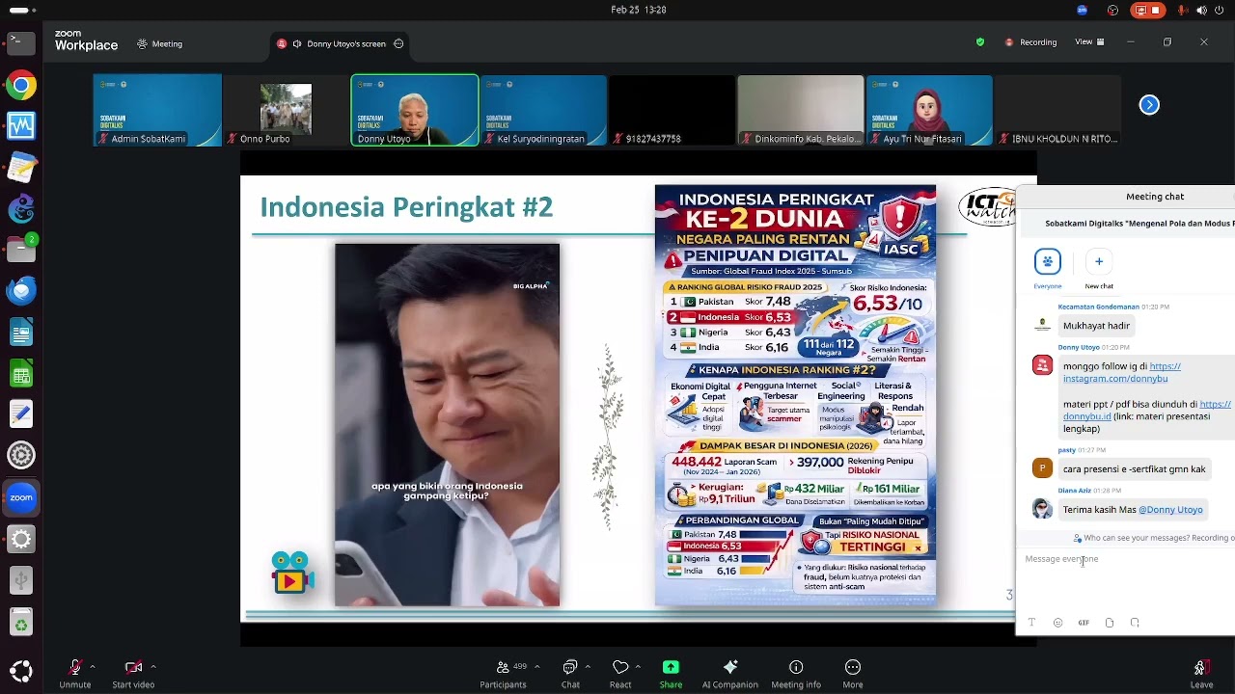Open System Monitor from the dock

(21, 126)
